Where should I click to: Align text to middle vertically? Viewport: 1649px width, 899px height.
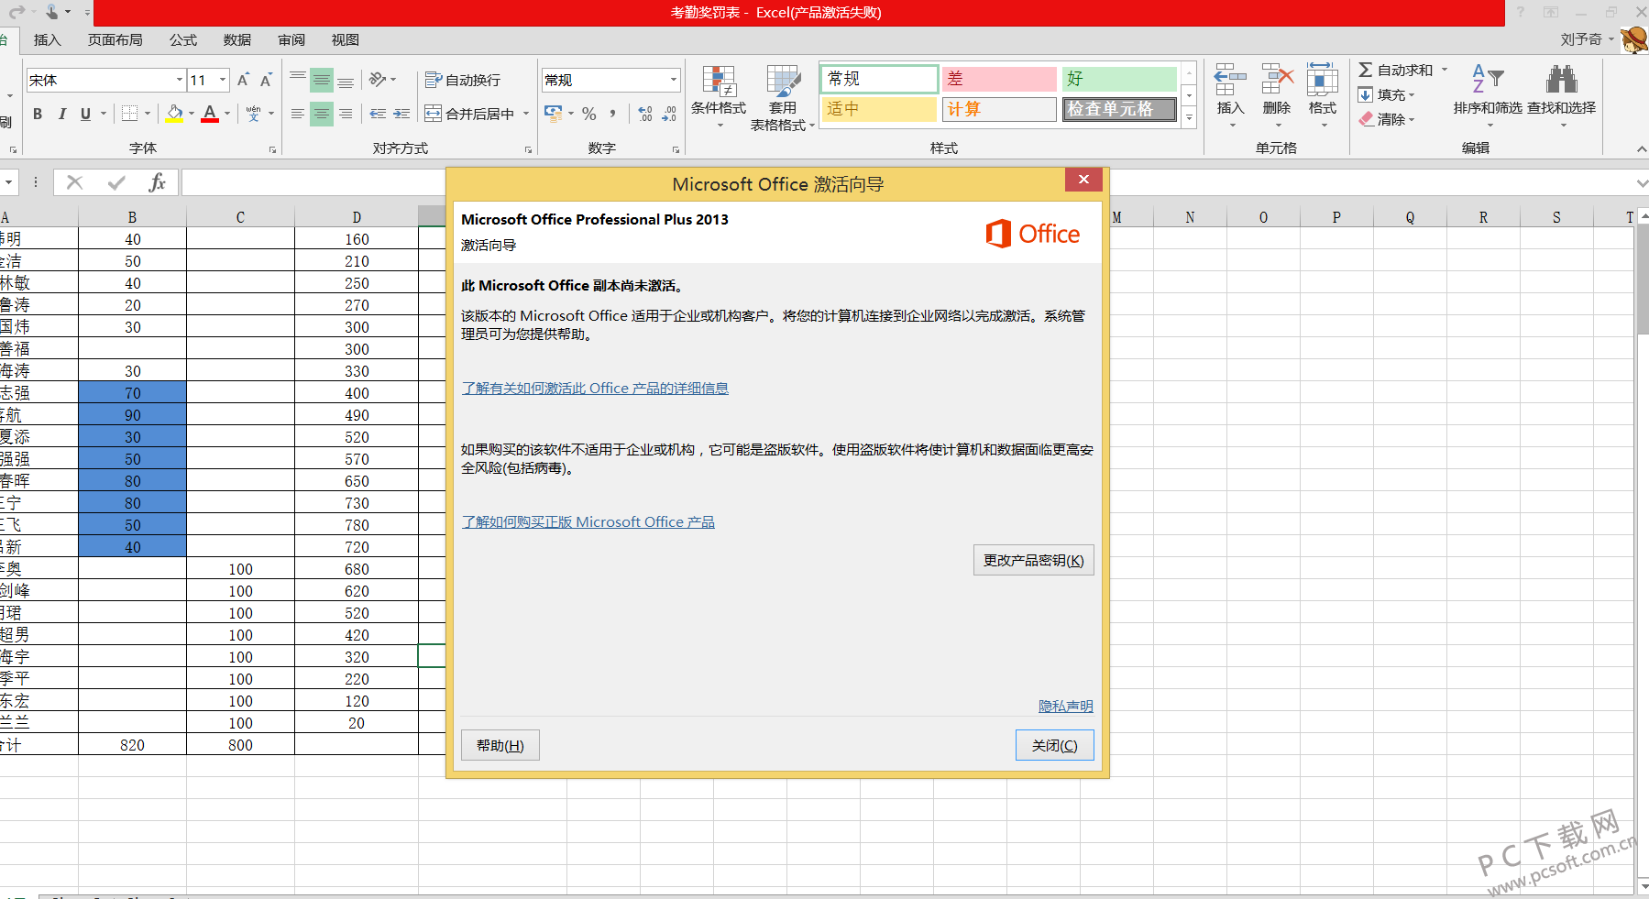[x=322, y=81]
